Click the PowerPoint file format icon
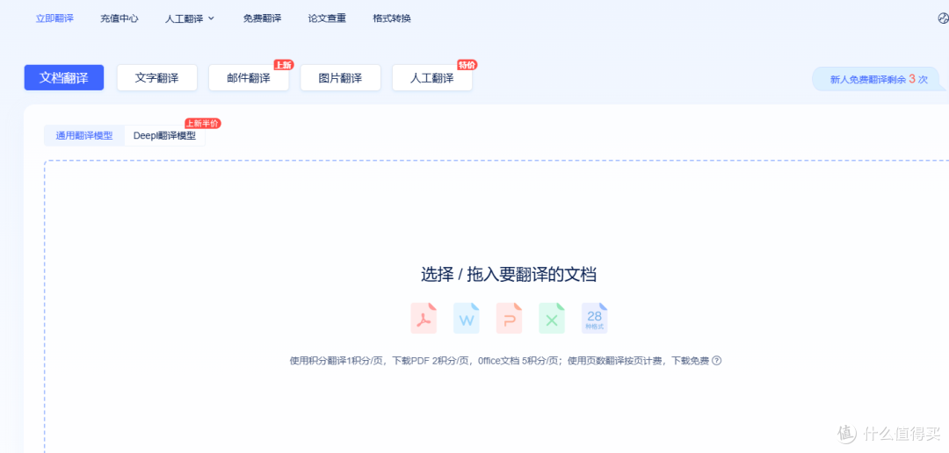Image resolution: width=949 pixels, height=453 pixels. [x=509, y=318]
